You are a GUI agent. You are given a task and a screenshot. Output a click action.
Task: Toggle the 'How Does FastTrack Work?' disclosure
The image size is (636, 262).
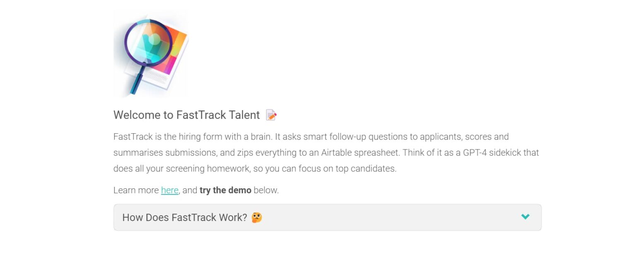tap(327, 217)
